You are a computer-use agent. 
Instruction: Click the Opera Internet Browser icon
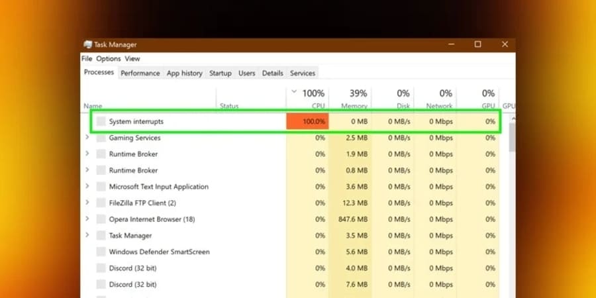tap(101, 219)
